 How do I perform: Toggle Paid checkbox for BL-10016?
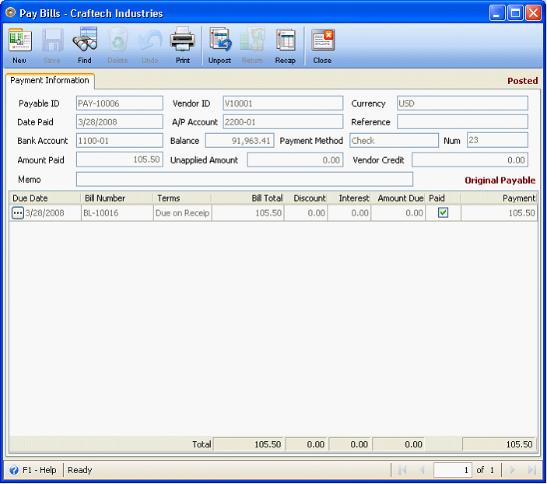point(443,212)
